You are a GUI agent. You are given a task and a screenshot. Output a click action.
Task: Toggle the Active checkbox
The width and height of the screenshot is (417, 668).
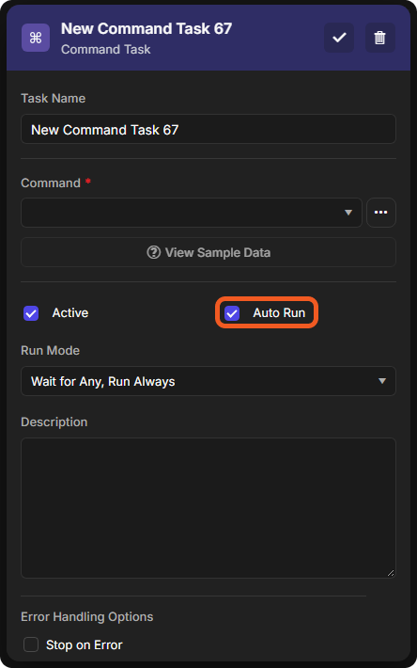(x=31, y=313)
